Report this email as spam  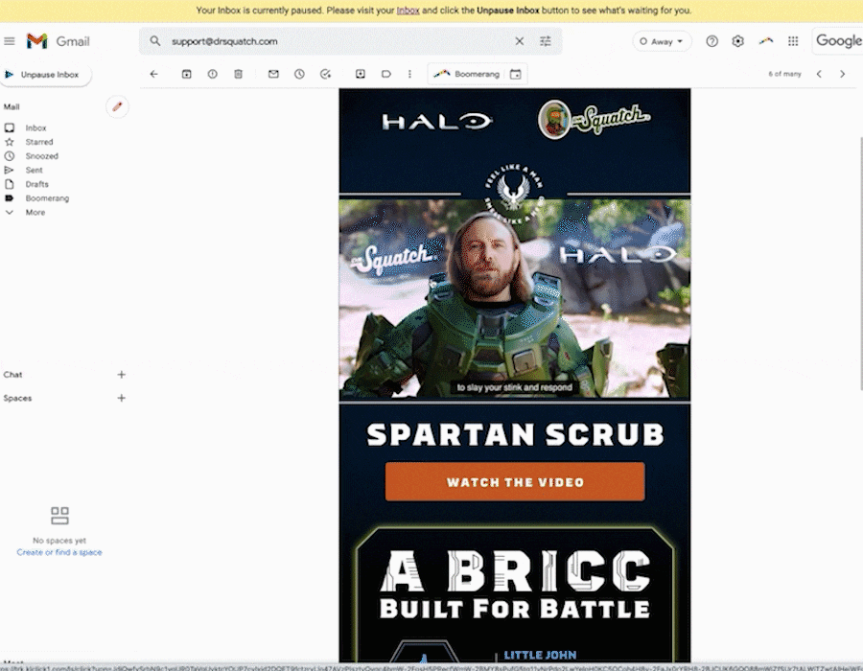(213, 74)
